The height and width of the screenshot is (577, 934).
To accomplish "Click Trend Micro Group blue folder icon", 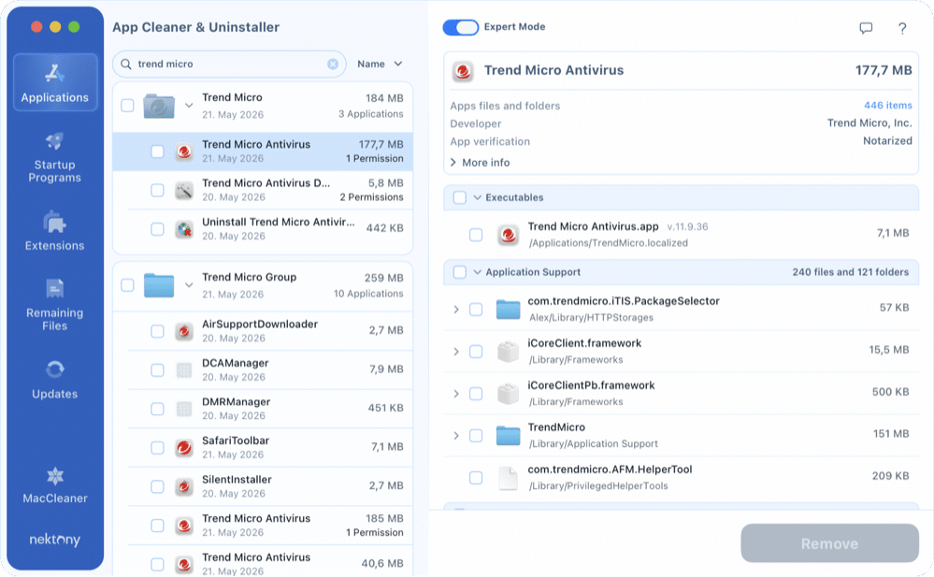I will pyautogui.click(x=159, y=285).
